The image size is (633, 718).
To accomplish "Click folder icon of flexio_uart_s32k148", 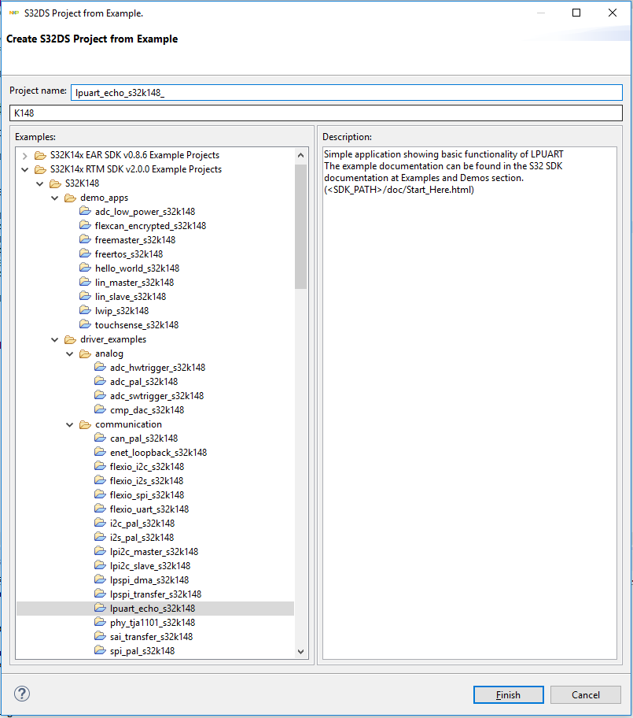I will coord(100,509).
